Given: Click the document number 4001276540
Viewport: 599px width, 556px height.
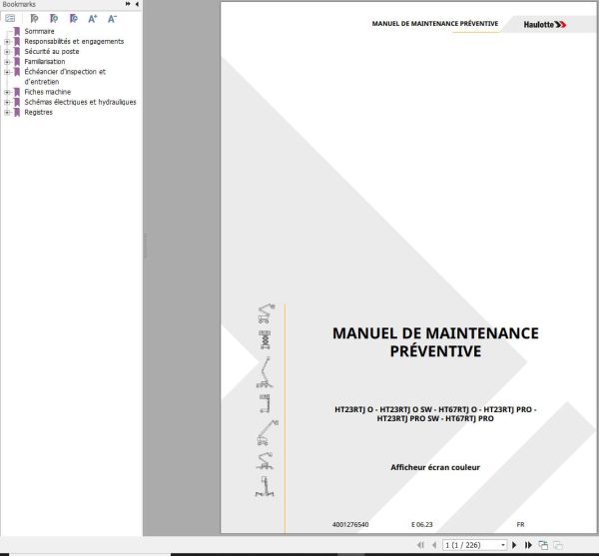Looking at the screenshot, I should point(350,525).
